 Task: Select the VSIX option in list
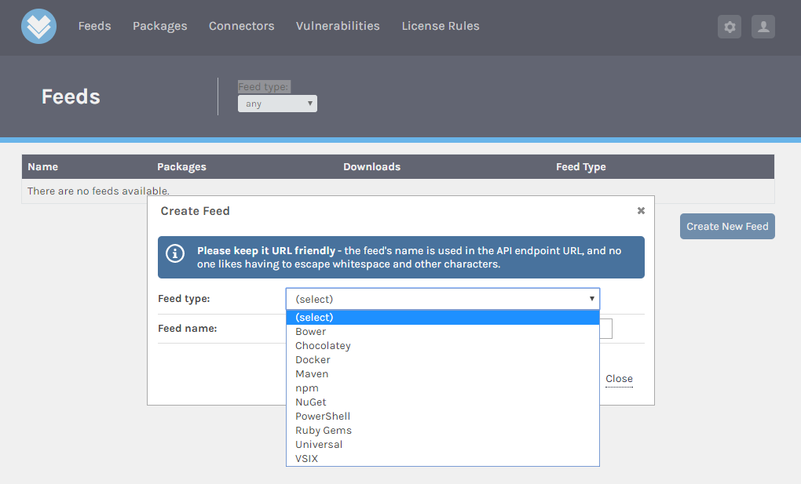[x=307, y=459]
